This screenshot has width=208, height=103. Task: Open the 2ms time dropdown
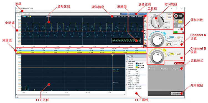[x=167, y=27]
